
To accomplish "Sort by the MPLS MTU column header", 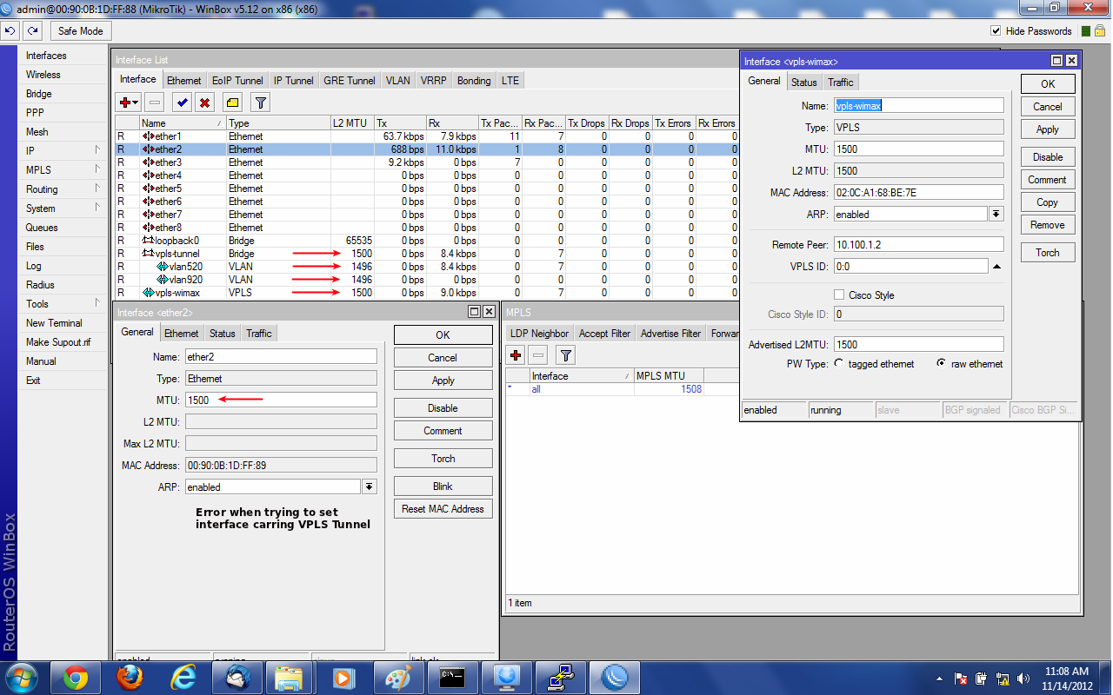I will click(669, 376).
